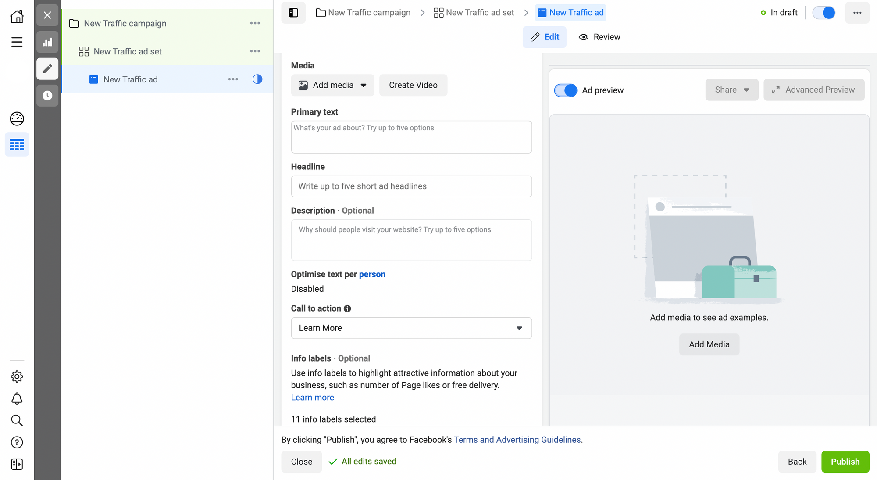877x480 pixels.
Task: Open Learn more link under Info labels
Action: (313, 398)
